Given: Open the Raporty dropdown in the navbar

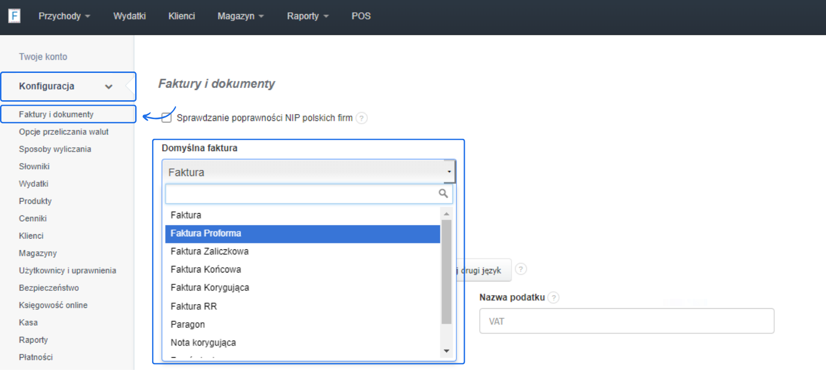Looking at the screenshot, I should (308, 16).
